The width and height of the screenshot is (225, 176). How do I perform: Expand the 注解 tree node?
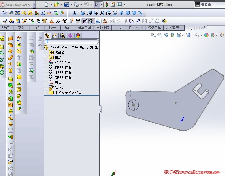[x=46, y=58]
